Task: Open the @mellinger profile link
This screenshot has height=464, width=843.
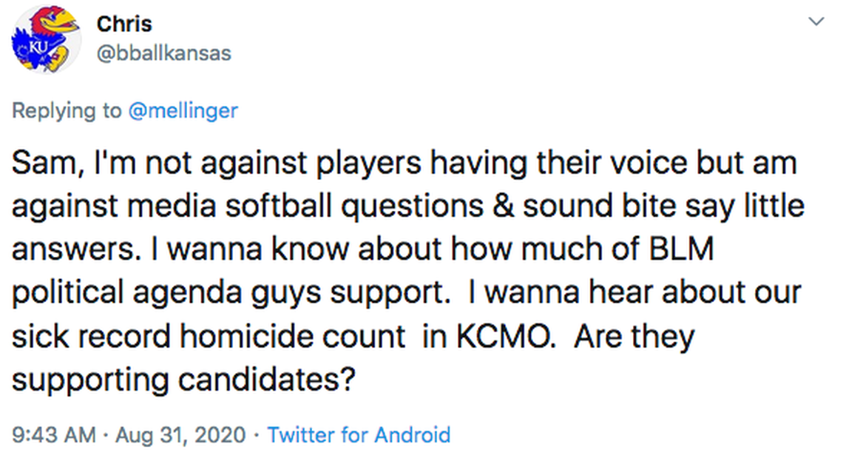Action: [183, 111]
